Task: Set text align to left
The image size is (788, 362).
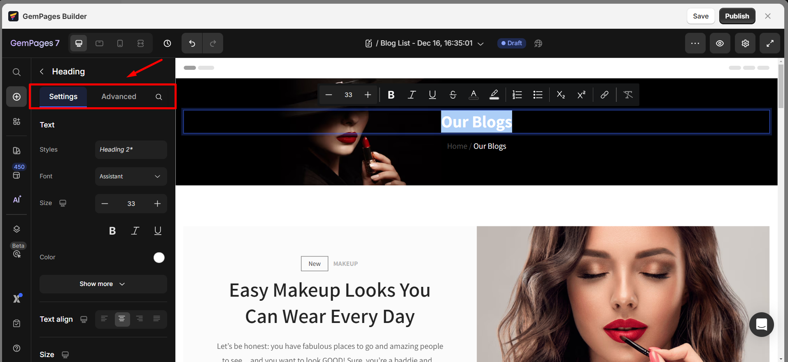Action: [x=104, y=319]
